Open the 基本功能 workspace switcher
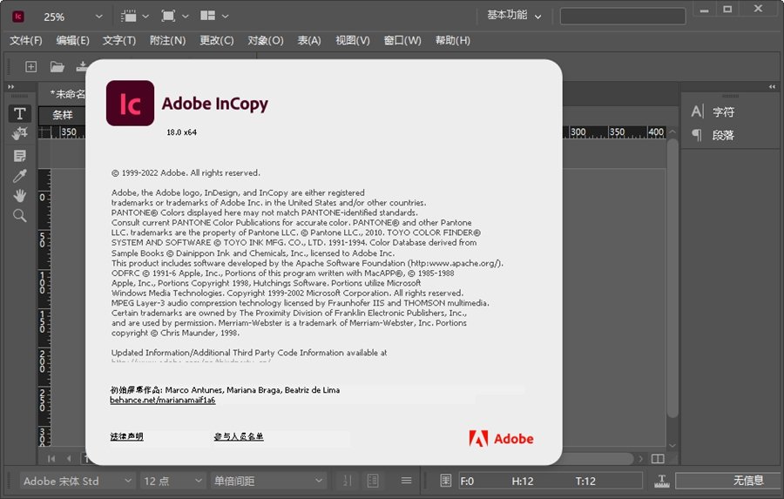The height and width of the screenshot is (499, 784). [x=514, y=16]
